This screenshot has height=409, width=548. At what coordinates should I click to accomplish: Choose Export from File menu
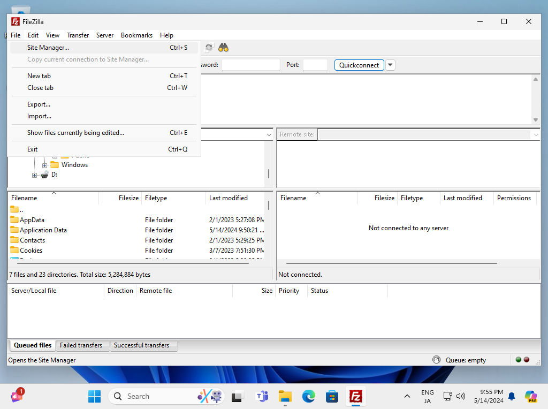(104, 104)
